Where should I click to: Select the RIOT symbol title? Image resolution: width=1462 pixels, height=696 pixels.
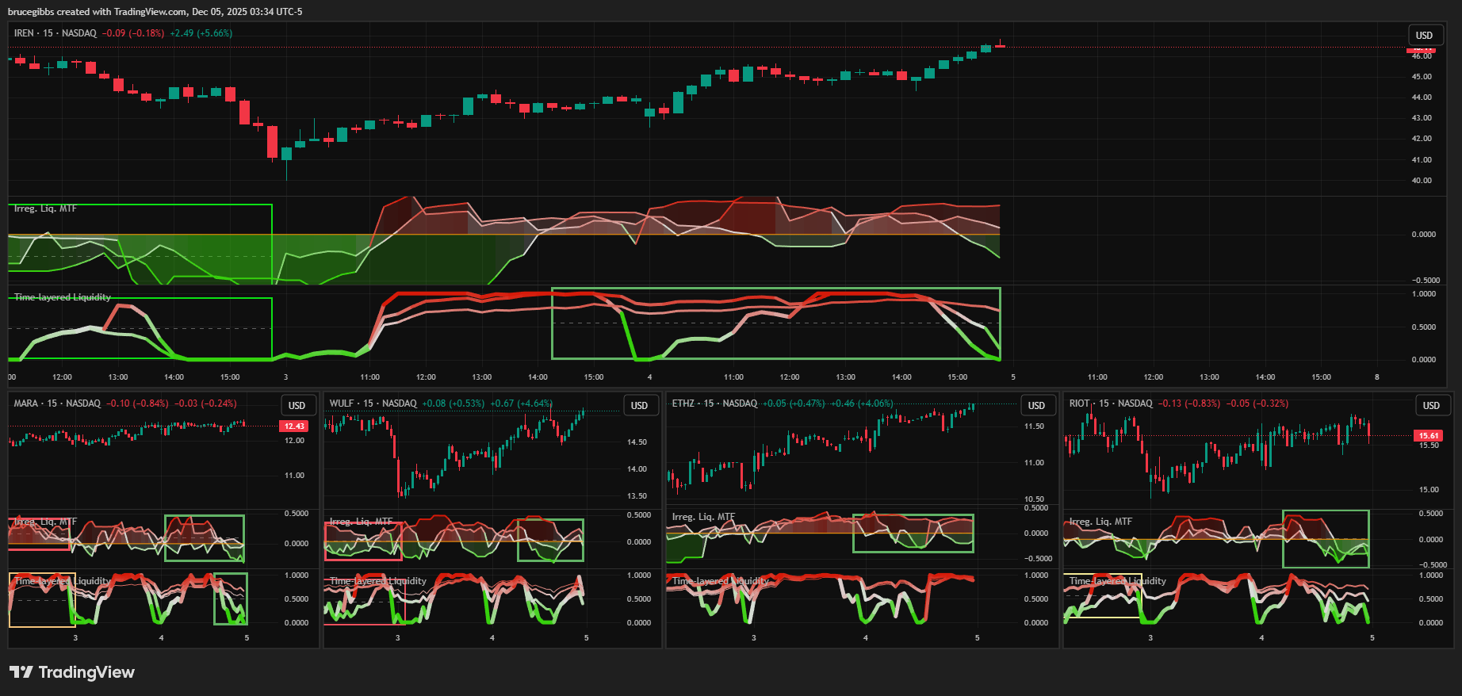pos(1079,403)
